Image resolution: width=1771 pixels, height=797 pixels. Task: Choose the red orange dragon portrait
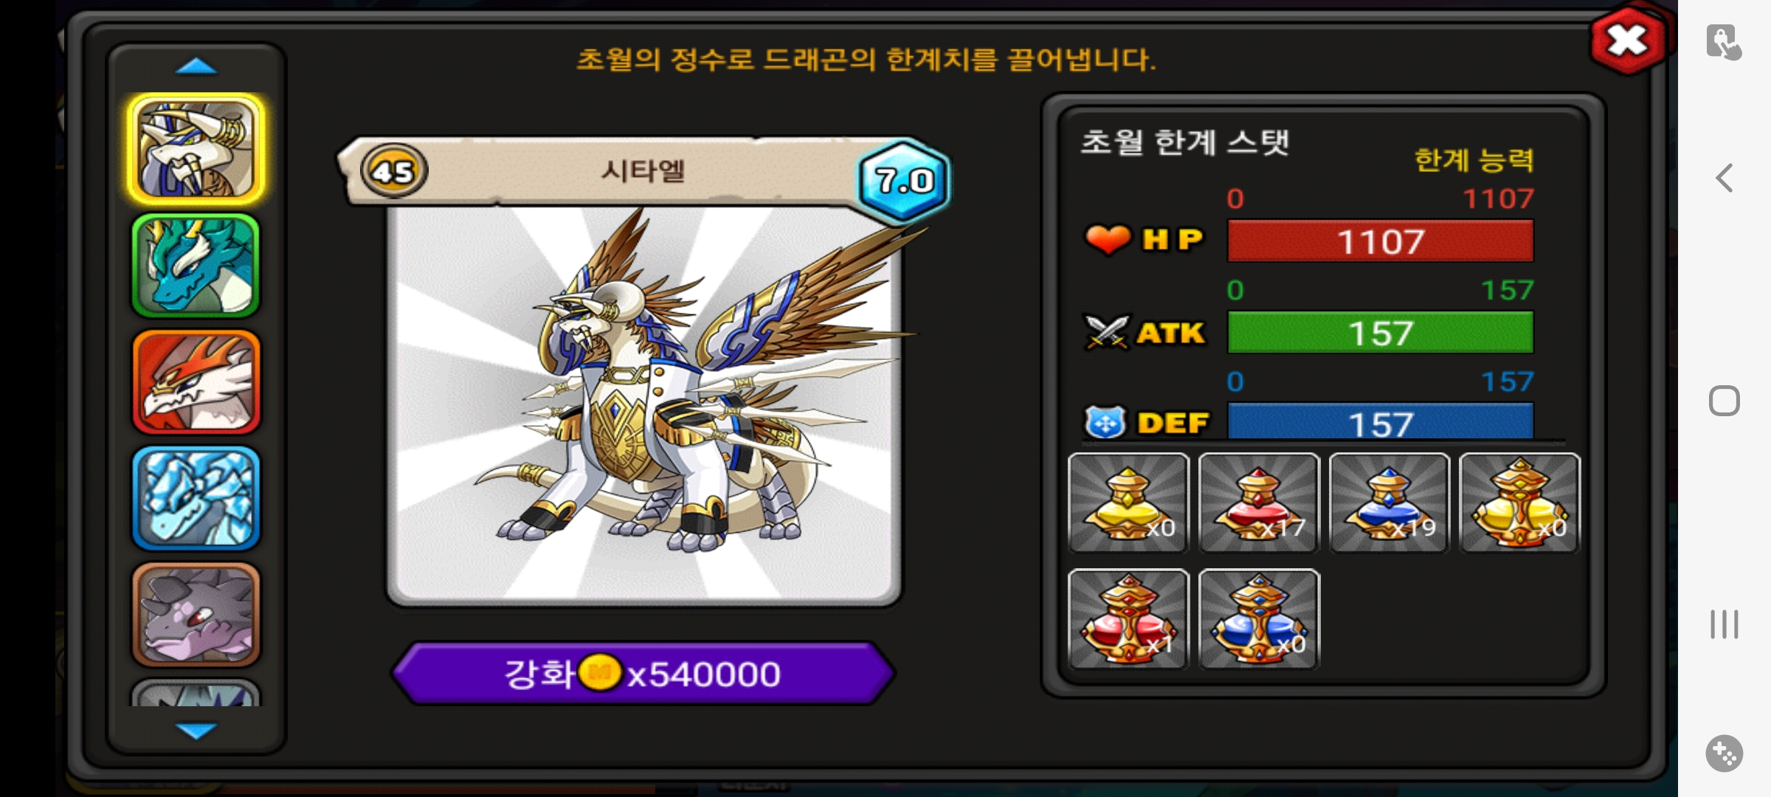point(196,382)
